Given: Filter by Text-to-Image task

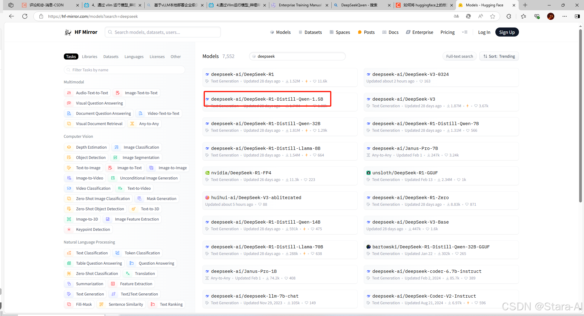Looking at the screenshot, I should tap(84, 168).
